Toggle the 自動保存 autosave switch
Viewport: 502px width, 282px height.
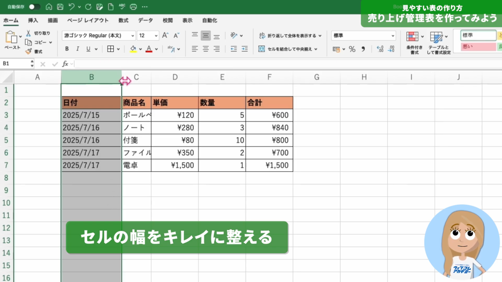click(34, 7)
